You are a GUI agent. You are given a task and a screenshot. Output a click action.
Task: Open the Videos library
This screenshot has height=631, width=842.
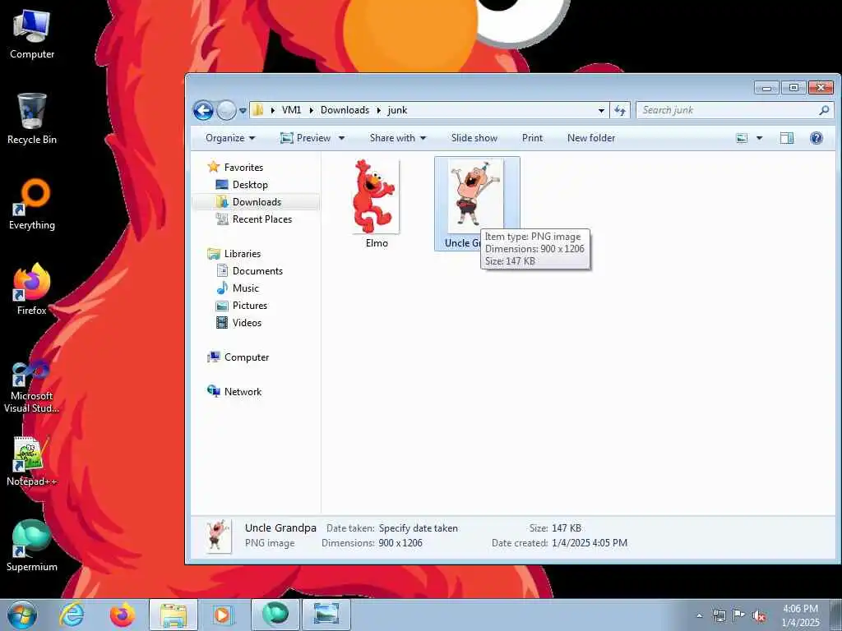point(247,322)
